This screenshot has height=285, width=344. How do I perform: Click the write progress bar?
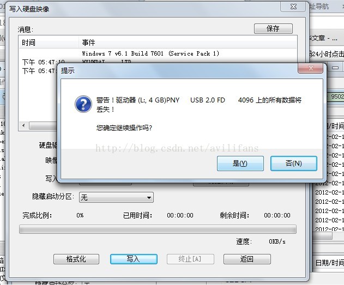[158, 229]
